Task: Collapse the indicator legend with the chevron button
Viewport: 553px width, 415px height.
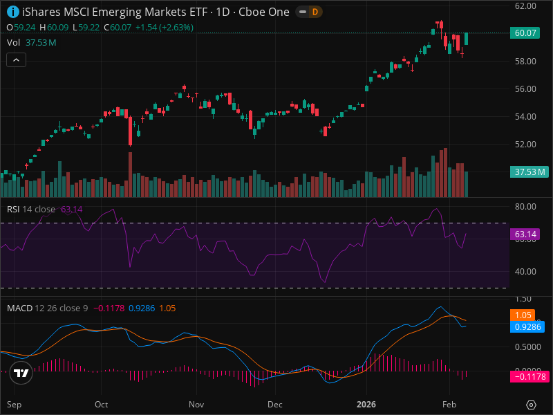Action: click(x=16, y=60)
